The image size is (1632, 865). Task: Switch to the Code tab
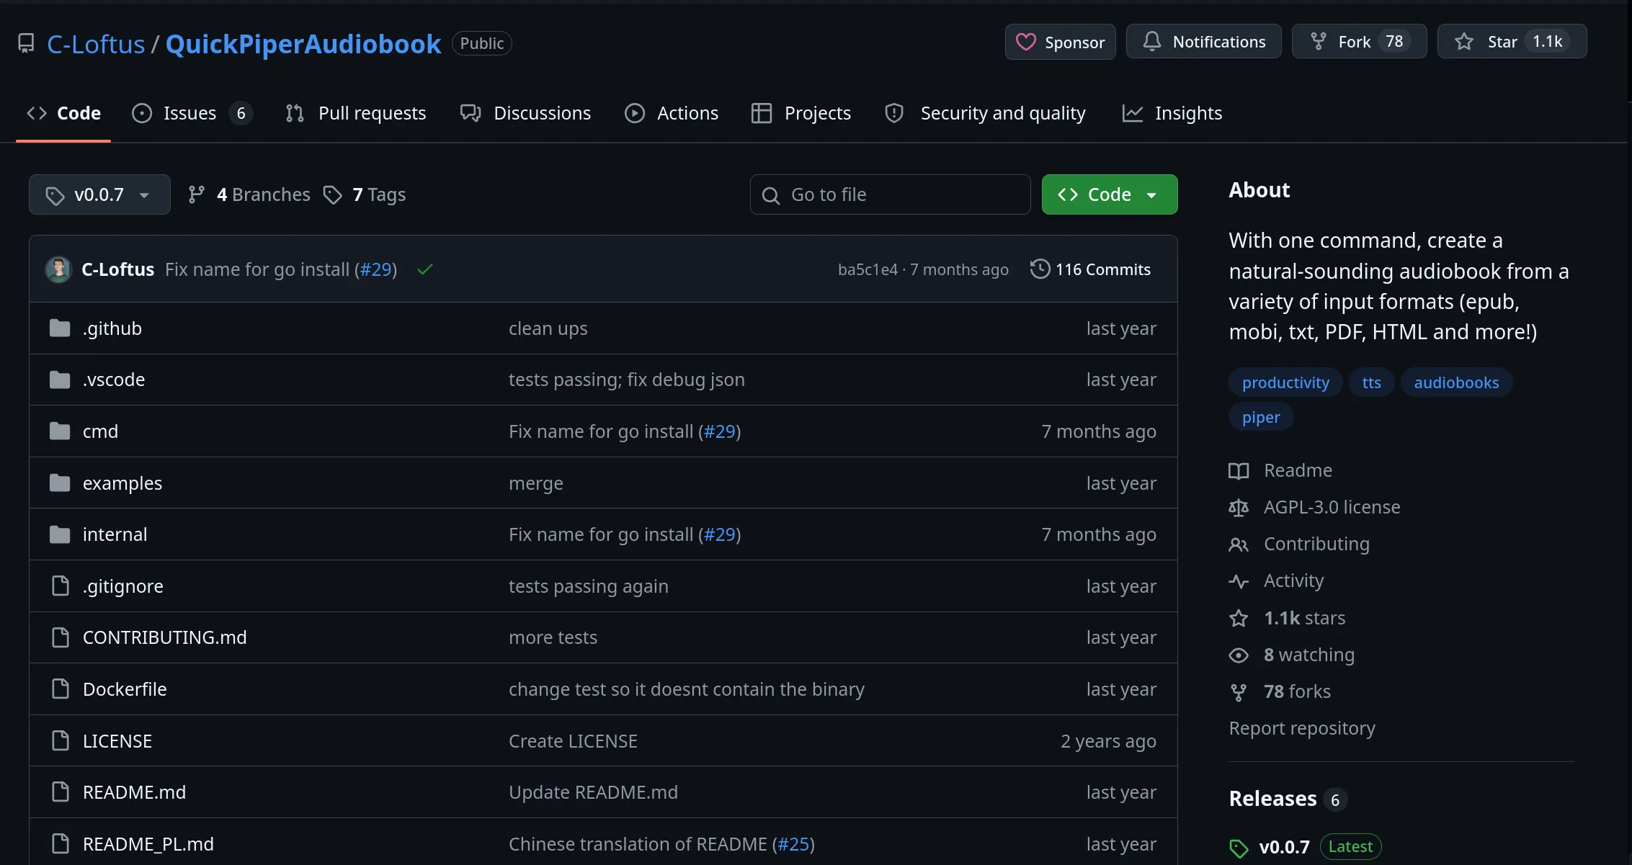pos(63,113)
